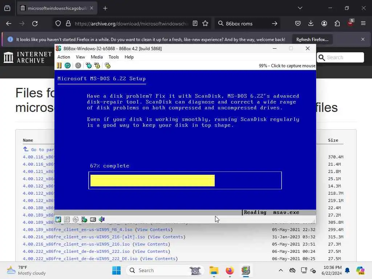The width and height of the screenshot is (372, 279).
Task: Click the Name column header
Action: point(28,140)
